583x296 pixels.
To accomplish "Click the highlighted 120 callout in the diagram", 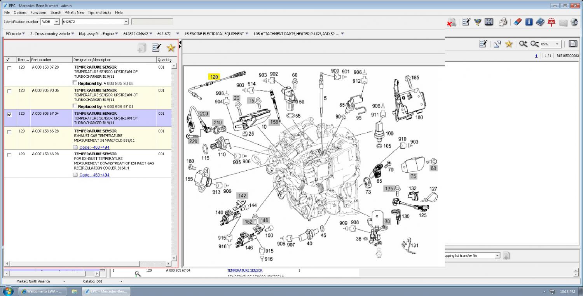I will [x=214, y=77].
